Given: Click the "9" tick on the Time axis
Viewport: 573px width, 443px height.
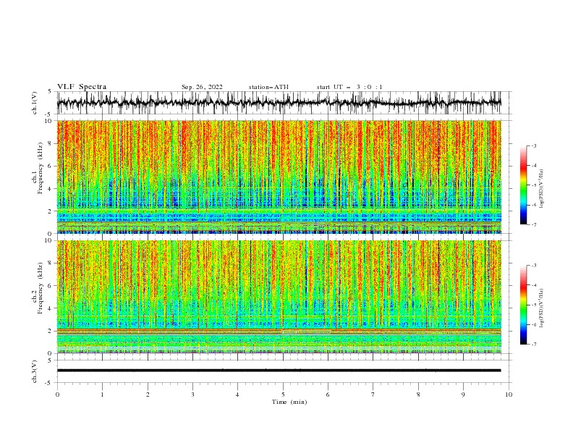Looking at the screenshot, I should click(463, 395).
